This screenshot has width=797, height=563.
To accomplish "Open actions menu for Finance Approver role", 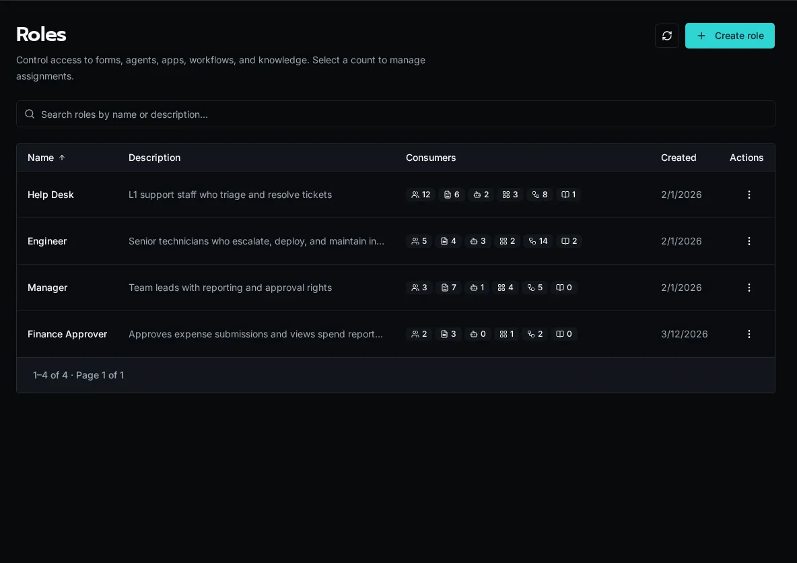I will pyautogui.click(x=749, y=334).
